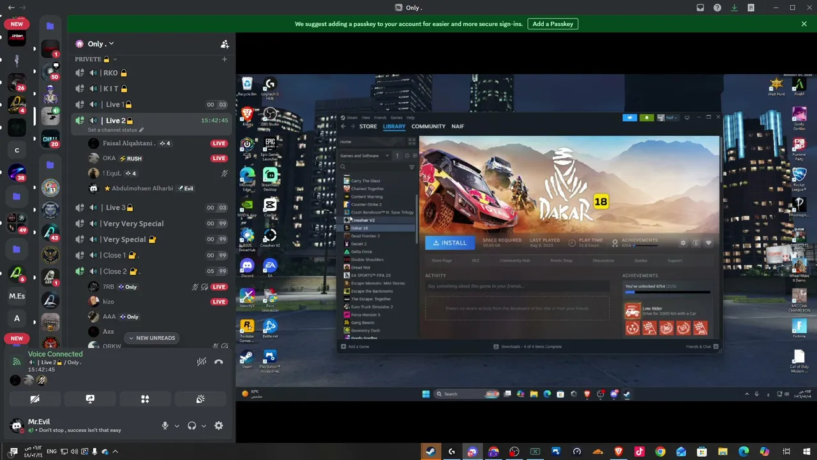Open TikTok from Windows taskbar

tap(639, 452)
